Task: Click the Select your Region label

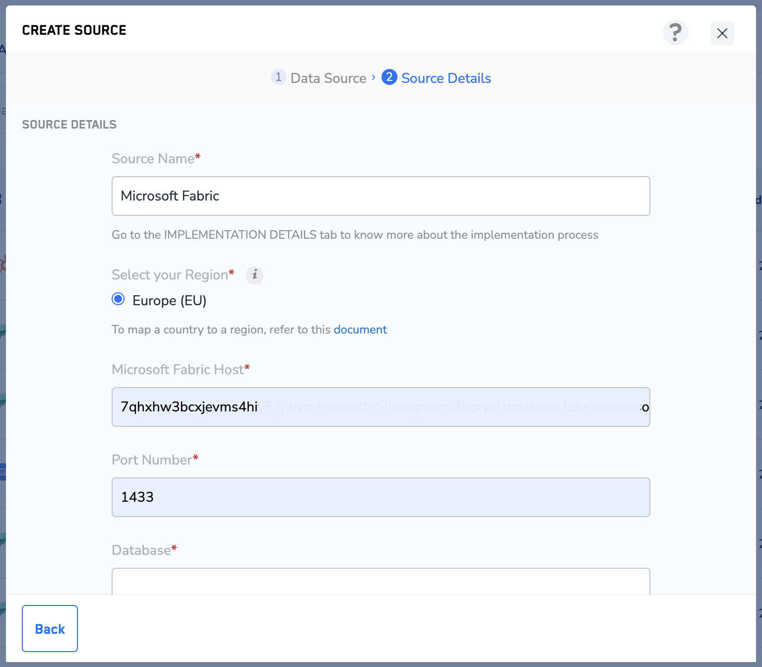Action: [173, 274]
